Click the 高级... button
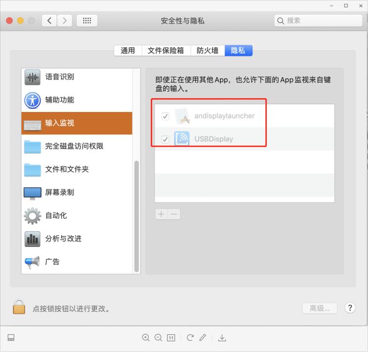 coord(320,308)
